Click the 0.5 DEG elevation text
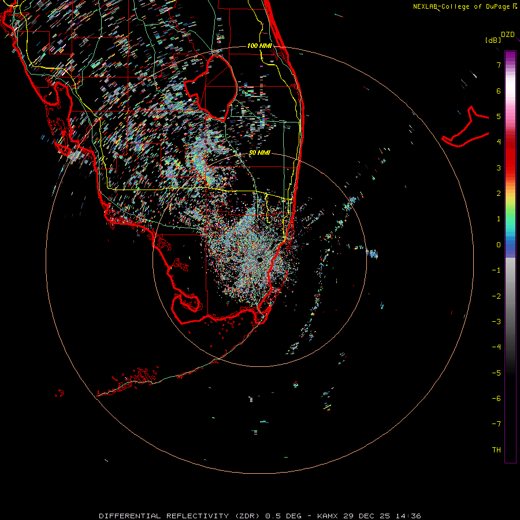Viewport: 520px width, 520px height. pyautogui.click(x=284, y=516)
